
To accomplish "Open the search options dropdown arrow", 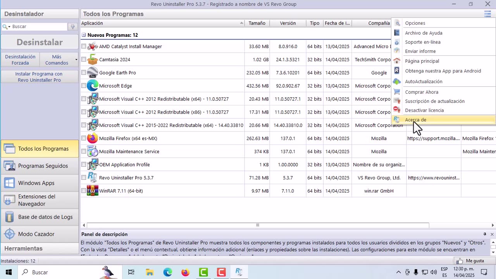I will coord(9,27).
